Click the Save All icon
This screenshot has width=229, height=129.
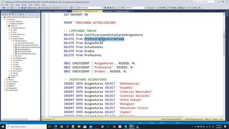click(x=25, y=8)
